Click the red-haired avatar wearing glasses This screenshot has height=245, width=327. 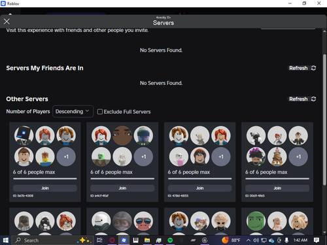(66, 221)
